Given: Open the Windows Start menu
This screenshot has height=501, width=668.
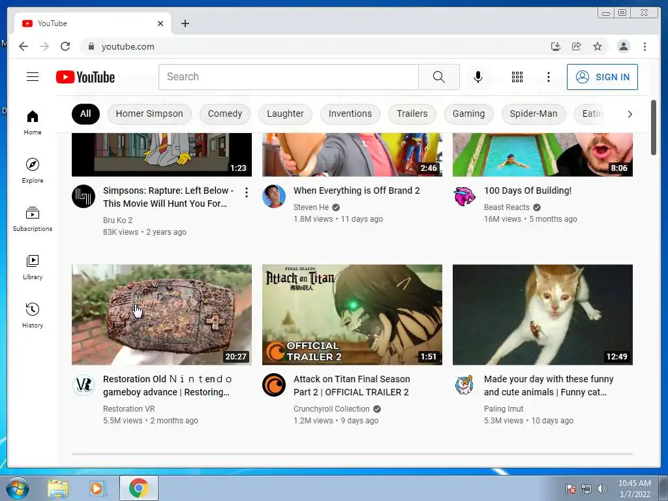Looking at the screenshot, I should [x=17, y=488].
